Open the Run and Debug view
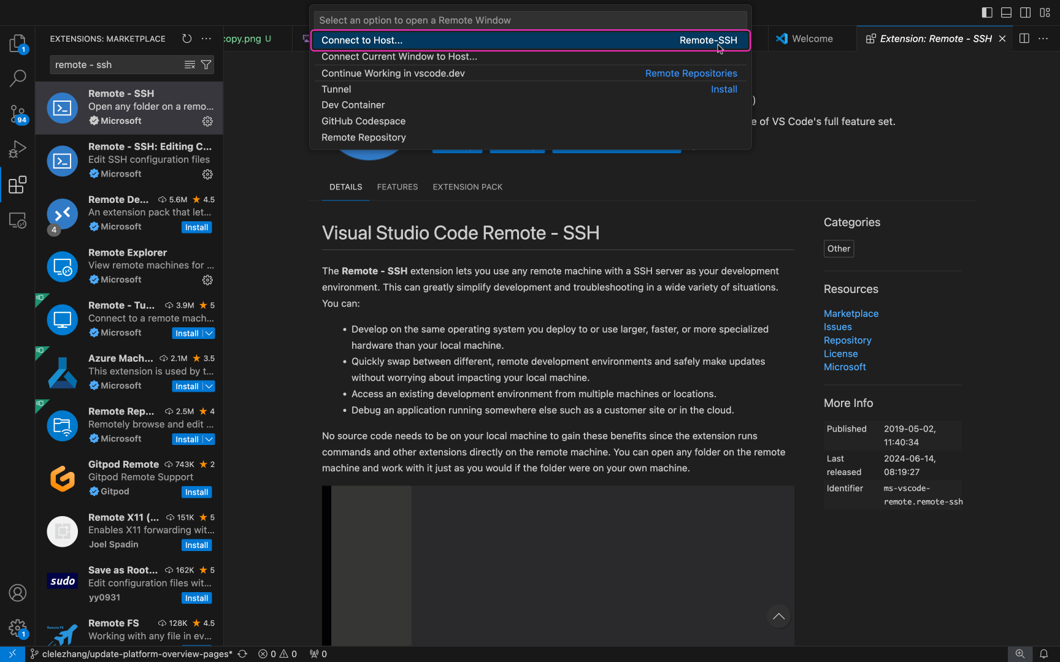The image size is (1060, 662). coord(17,149)
